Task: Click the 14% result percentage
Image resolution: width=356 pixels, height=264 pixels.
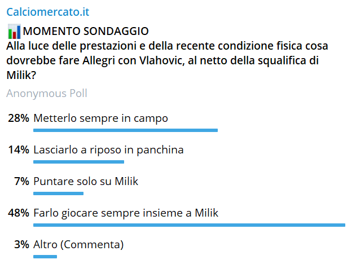Action: pyautogui.click(x=19, y=150)
